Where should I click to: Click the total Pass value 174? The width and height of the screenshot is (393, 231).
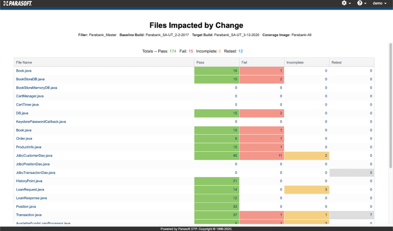click(173, 51)
